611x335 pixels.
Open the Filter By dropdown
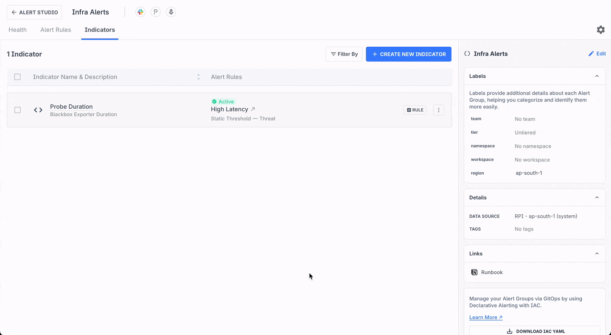344,54
